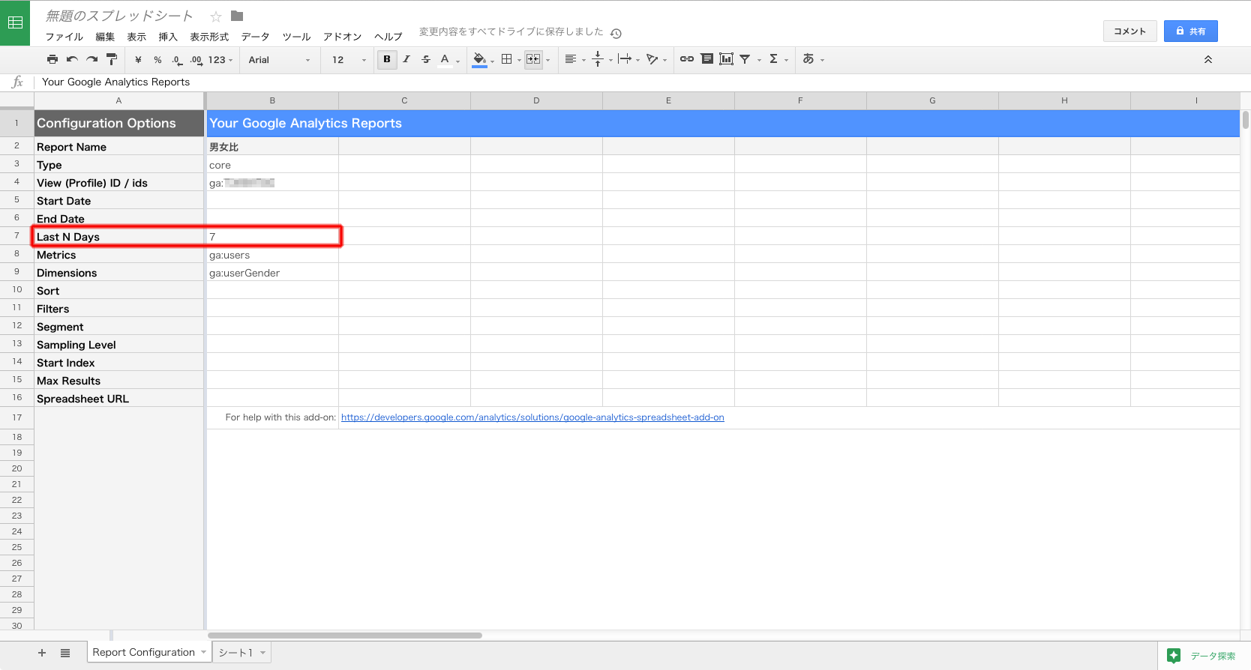Open the 表示形式 menu
This screenshot has height=670, width=1251.
coord(209,37)
